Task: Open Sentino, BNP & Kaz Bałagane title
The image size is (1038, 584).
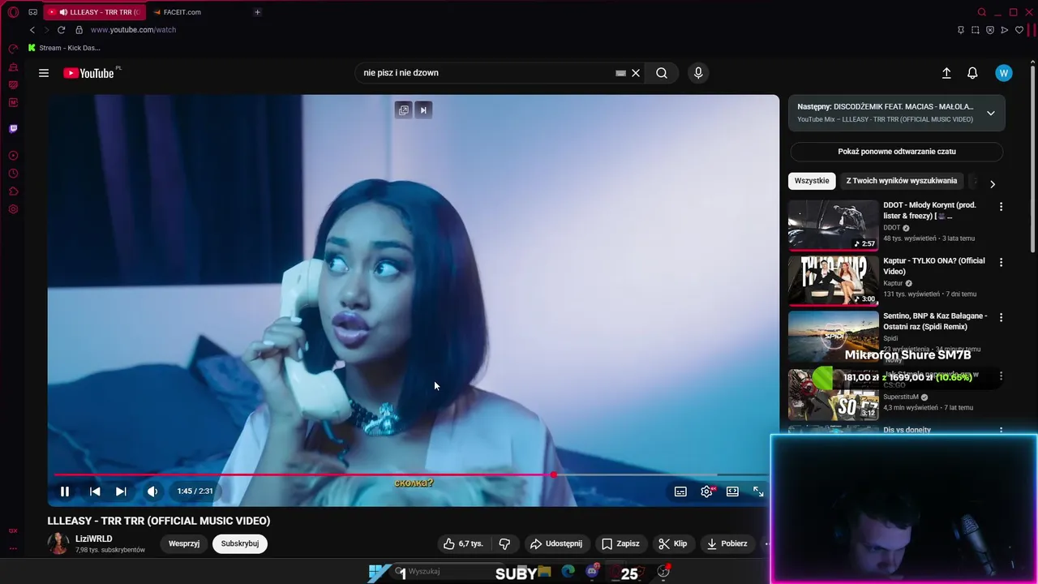Action: pos(935,321)
